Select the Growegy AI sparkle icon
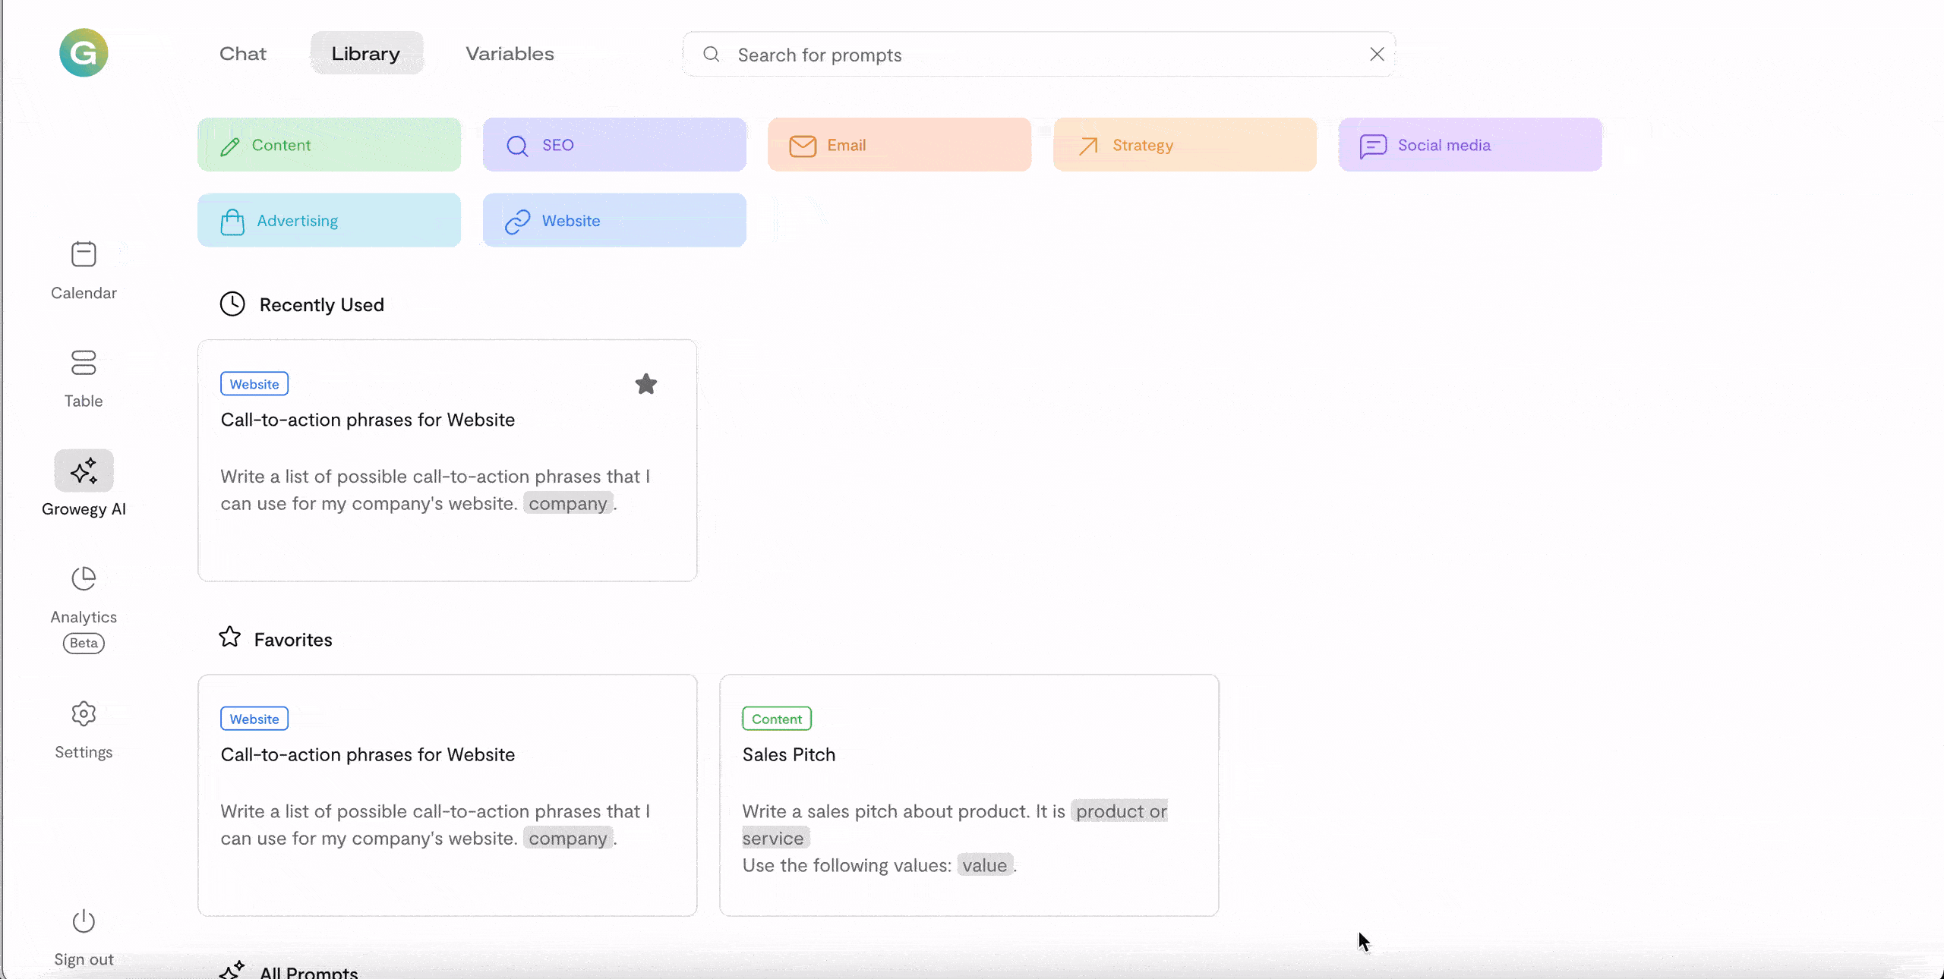This screenshot has height=979, width=1944. pyautogui.click(x=84, y=471)
